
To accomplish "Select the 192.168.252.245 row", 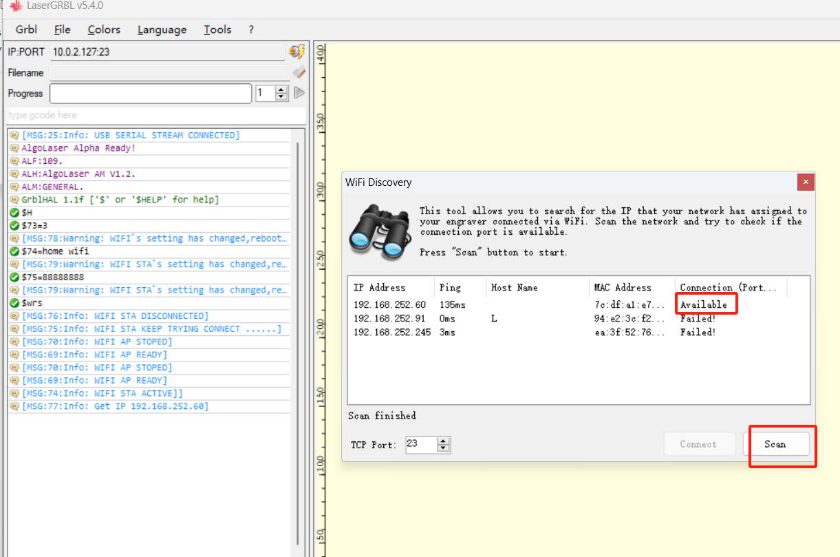I will pos(579,333).
